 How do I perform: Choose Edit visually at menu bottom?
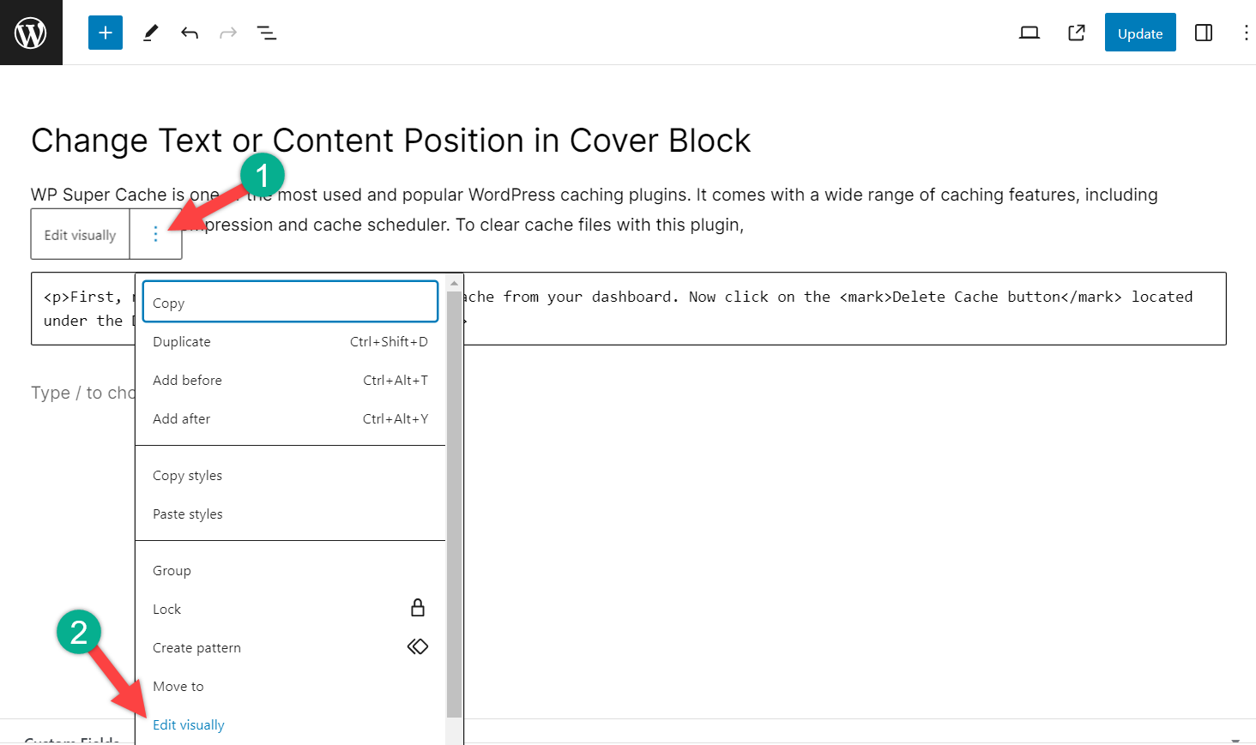[x=290, y=724]
